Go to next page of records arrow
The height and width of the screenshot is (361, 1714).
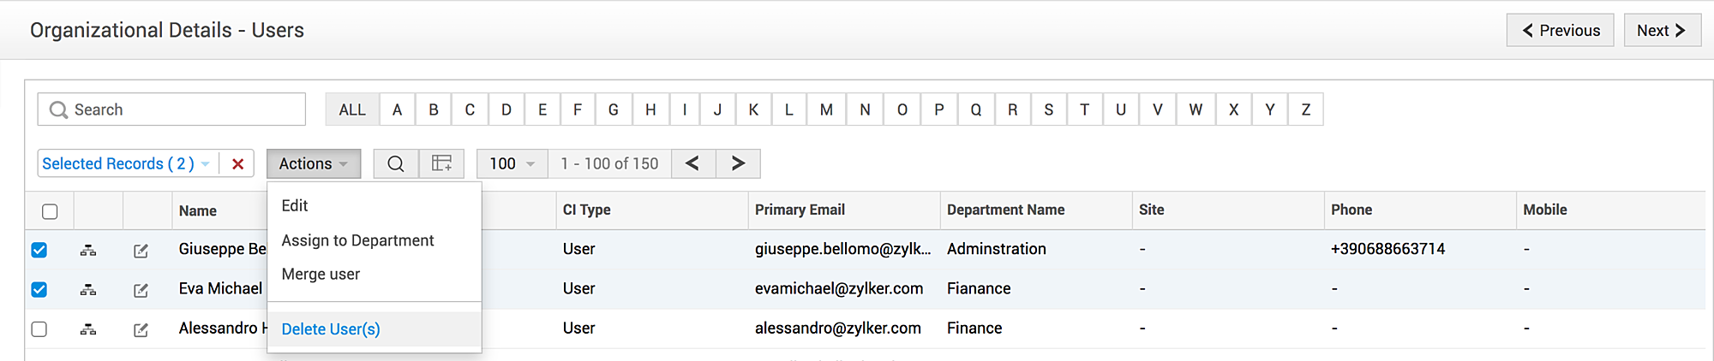pyautogui.click(x=738, y=163)
